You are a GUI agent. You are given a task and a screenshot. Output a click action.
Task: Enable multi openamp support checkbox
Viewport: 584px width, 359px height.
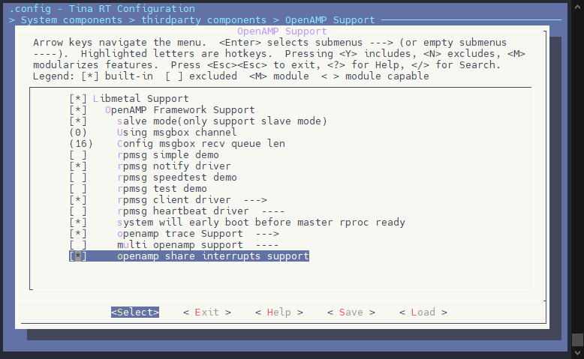point(78,245)
